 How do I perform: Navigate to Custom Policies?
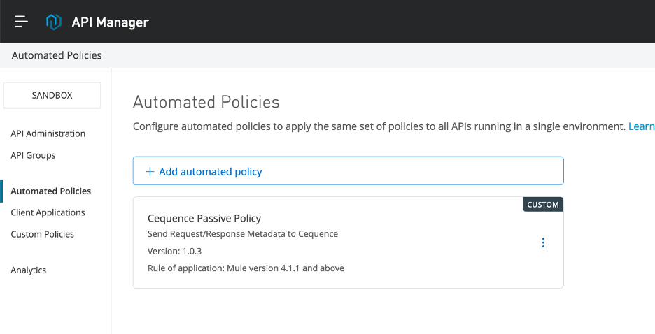click(43, 234)
